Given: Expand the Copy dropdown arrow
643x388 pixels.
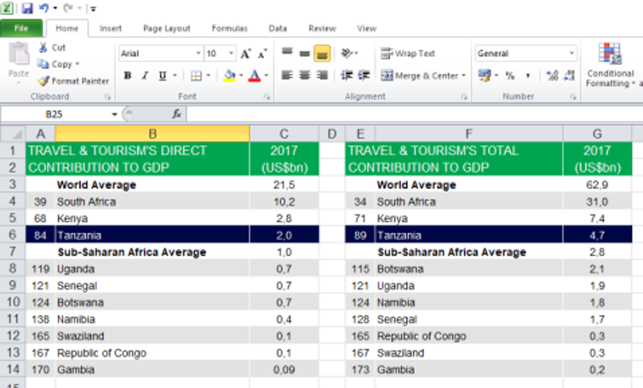Looking at the screenshot, I should click(x=78, y=64).
